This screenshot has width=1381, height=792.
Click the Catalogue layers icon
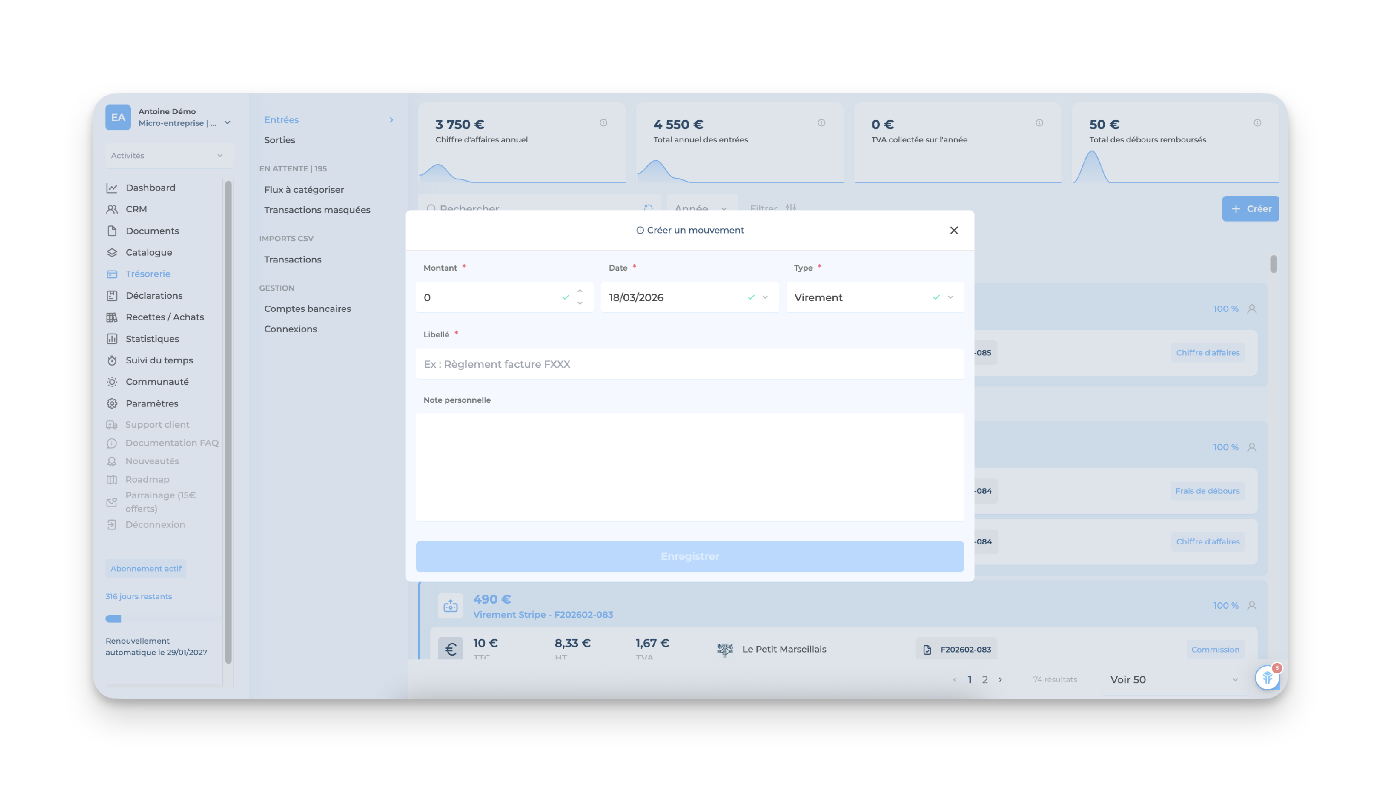click(112, 252)
